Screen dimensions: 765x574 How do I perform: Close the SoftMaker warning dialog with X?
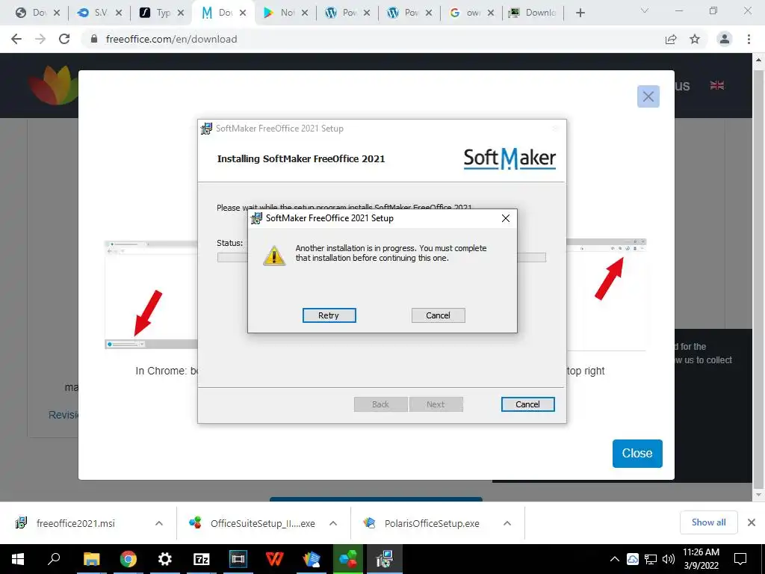[506, 218]
